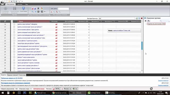170x95 pixels.
Task: Open dropdown arrow beside the top-row R icon
Action: [x=40, y=8]
